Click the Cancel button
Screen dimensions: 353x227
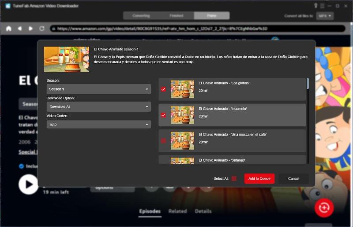click(x=293, y=178)
